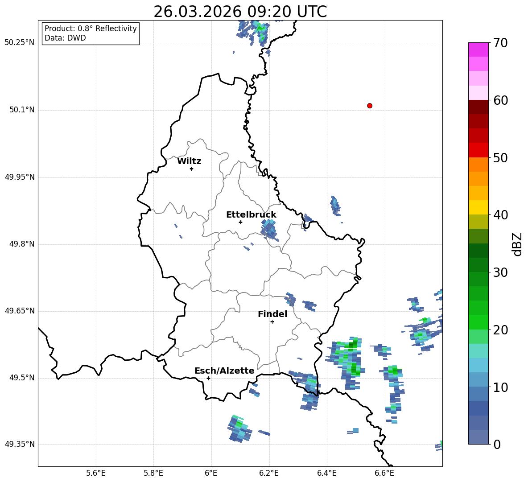This screenshot has height=482, width=528.
Task: Click the Esch/Alzette station label
Action: tap(224, 371)
